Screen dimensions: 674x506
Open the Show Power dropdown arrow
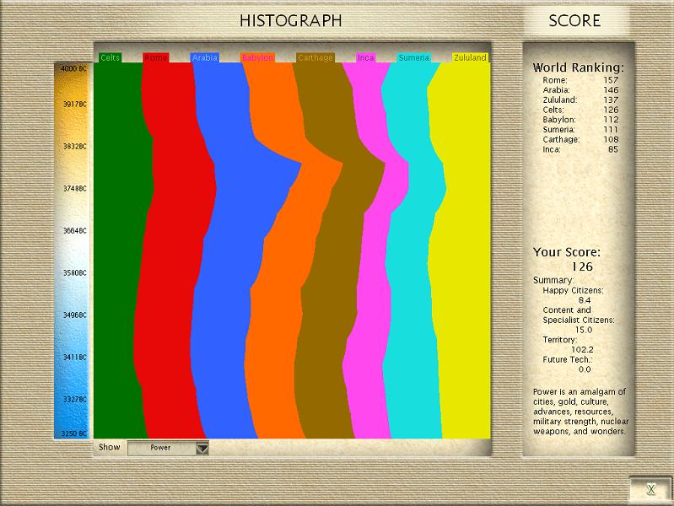point(202,449)
